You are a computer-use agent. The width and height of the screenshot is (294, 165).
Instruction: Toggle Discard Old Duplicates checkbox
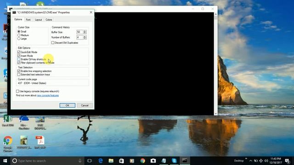53,43
